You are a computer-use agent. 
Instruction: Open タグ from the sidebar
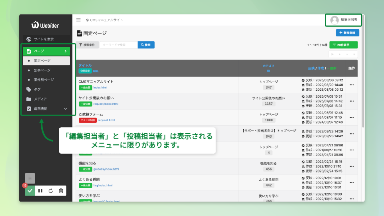pyautogui.click(x=37, y=90)
